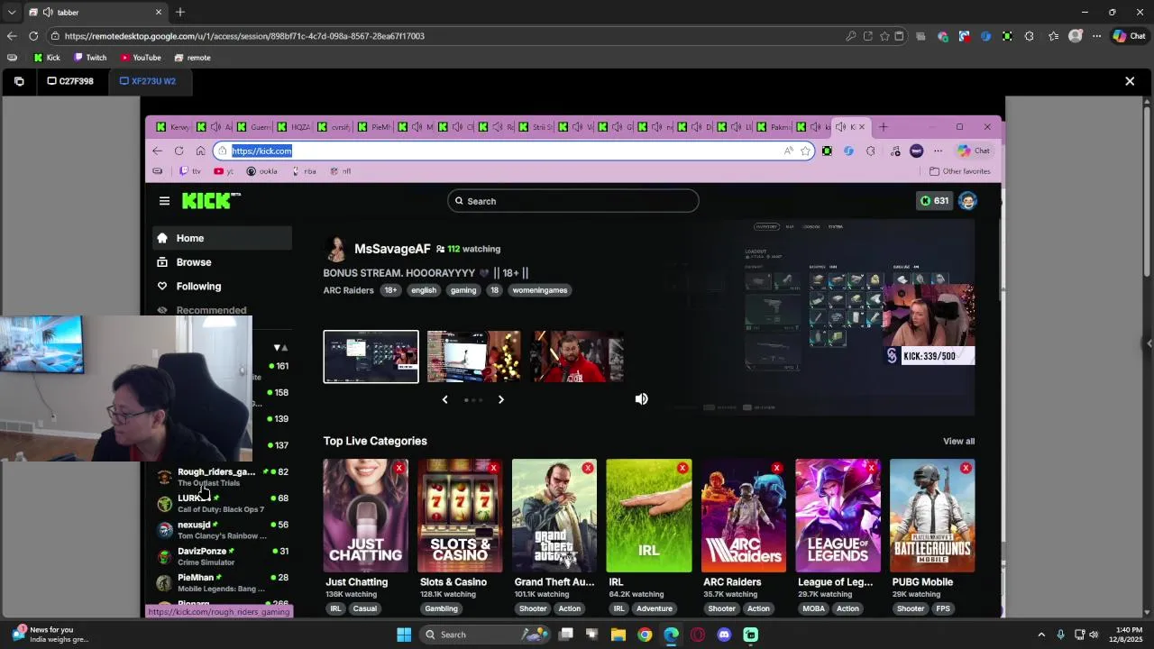Image resolution: width=1154 pixels, height=649 pixels.
Task: Go to next featured stream arrow
Action: point(501,399)
